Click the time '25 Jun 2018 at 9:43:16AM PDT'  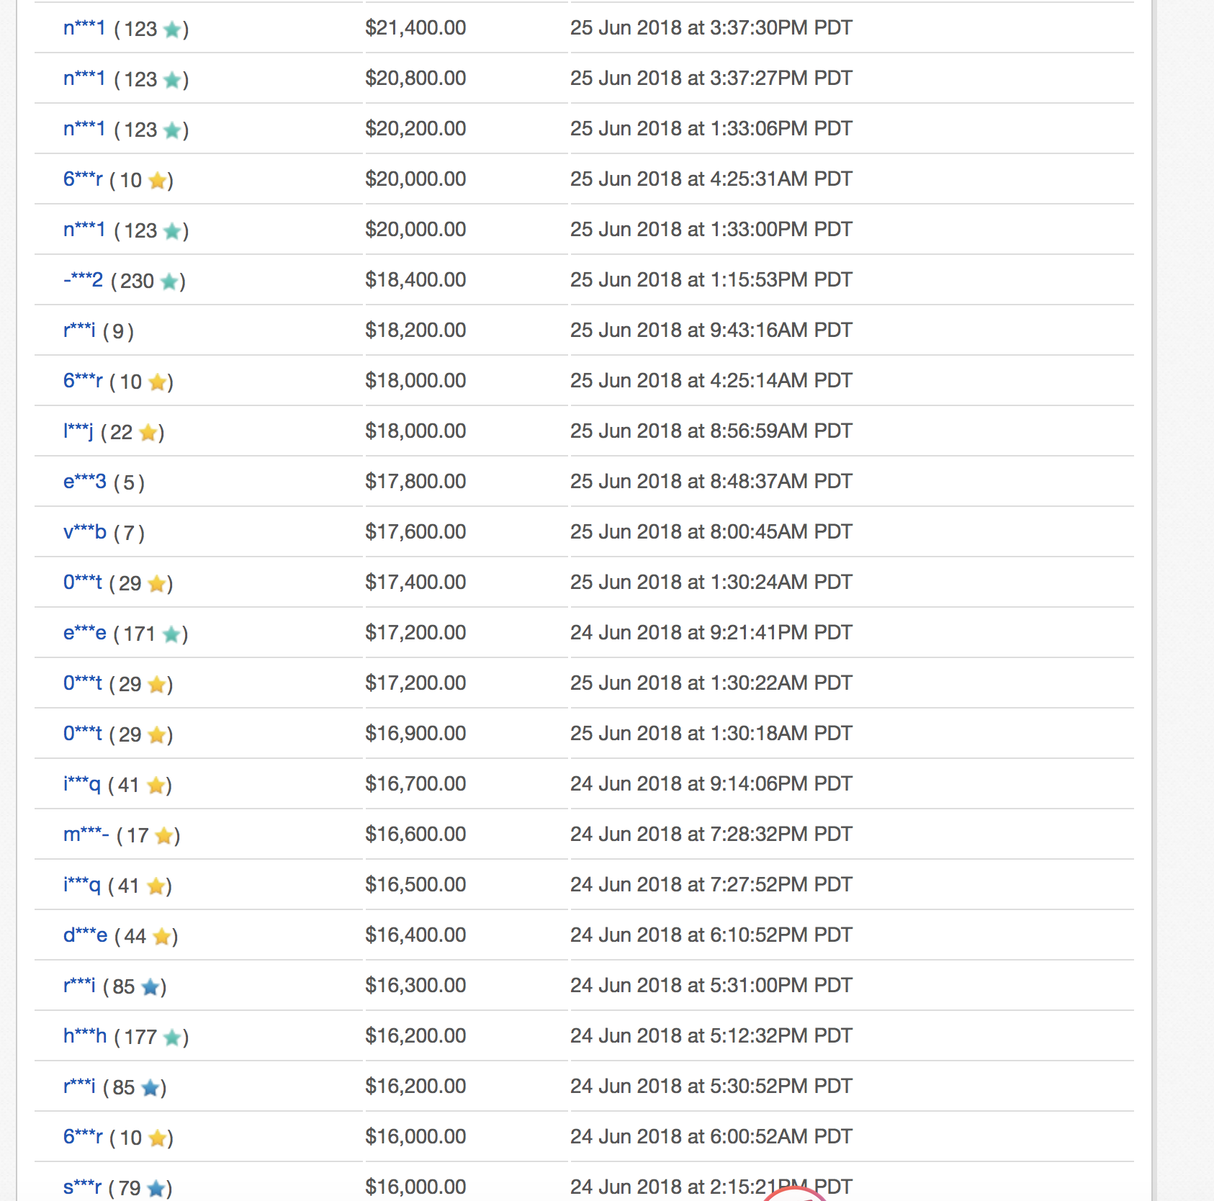711,330
